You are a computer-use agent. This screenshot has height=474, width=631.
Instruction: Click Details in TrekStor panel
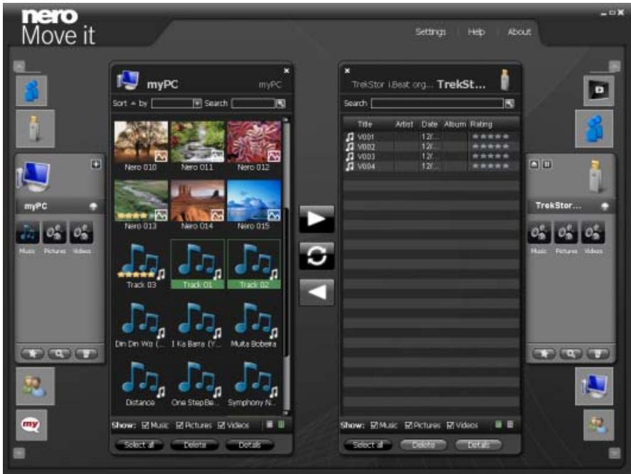click(x=479, y=445)
